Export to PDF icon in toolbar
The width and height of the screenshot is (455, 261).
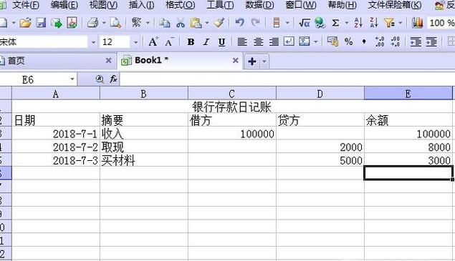(x=72, y=23)
